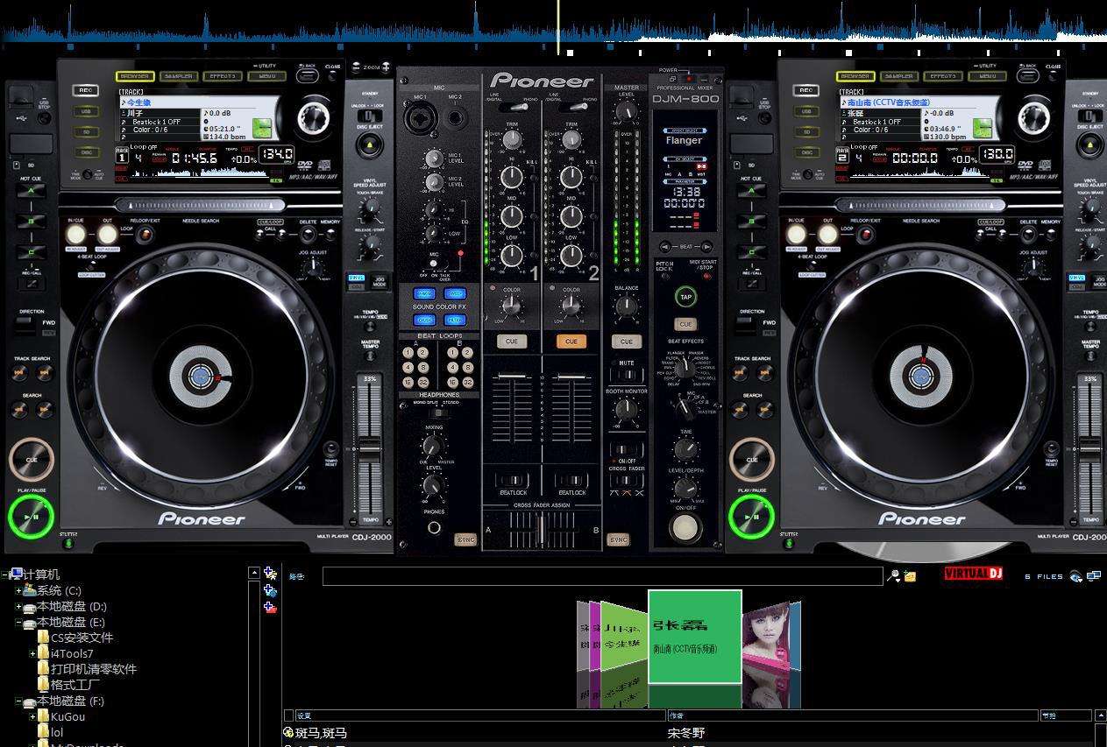Expand the 本地磁盘 (D:) drive
Image resolution: width=1107 pixels, height=747 pixels.
[x=18, y=606]
